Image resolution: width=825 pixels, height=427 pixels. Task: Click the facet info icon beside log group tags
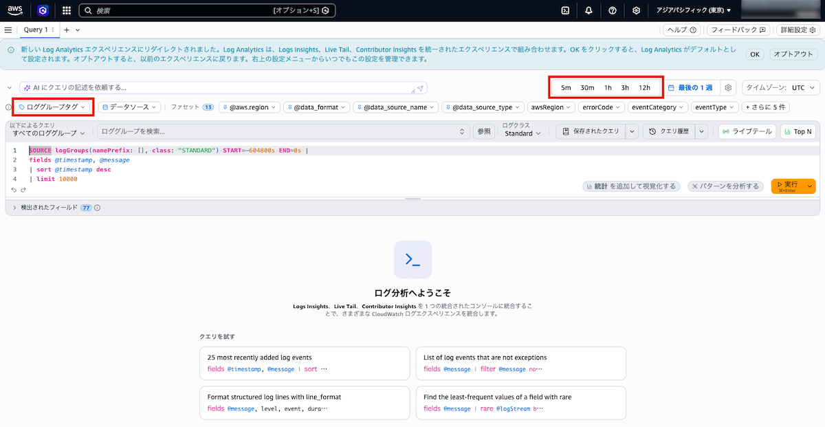[8, 107]
